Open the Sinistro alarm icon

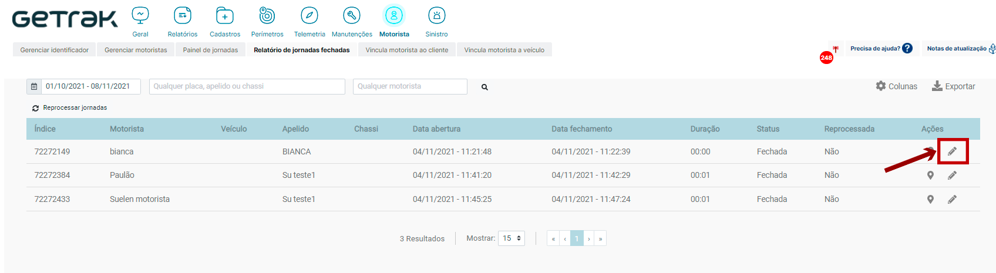coord(436,15)
